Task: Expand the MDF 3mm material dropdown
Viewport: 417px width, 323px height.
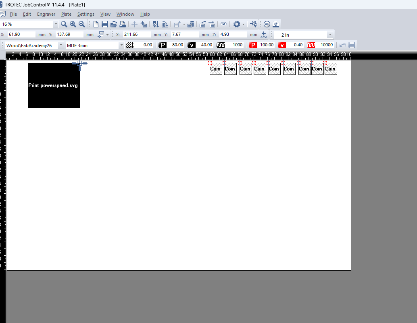Action: (x=121, y=45)
